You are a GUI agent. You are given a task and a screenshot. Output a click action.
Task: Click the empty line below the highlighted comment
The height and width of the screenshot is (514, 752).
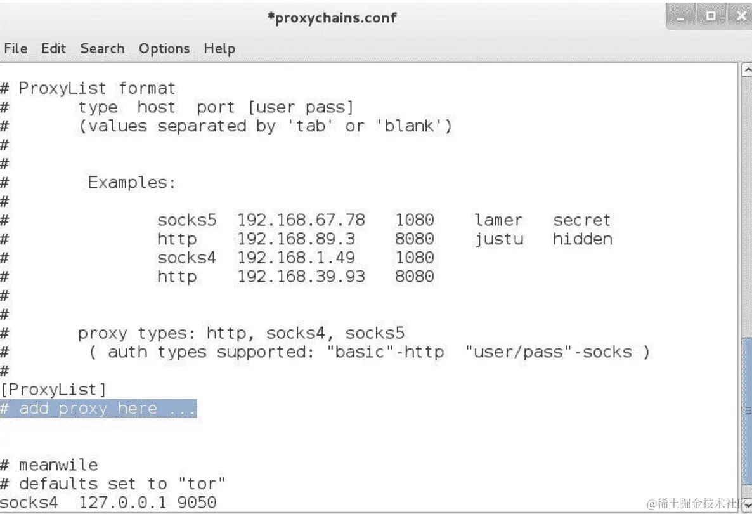coord(368,427)
